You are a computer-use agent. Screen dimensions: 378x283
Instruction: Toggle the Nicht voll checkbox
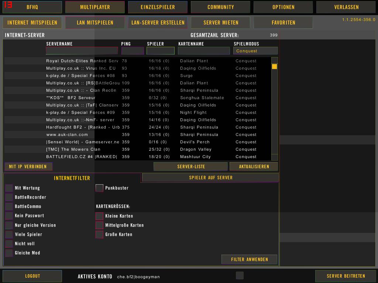9,244
